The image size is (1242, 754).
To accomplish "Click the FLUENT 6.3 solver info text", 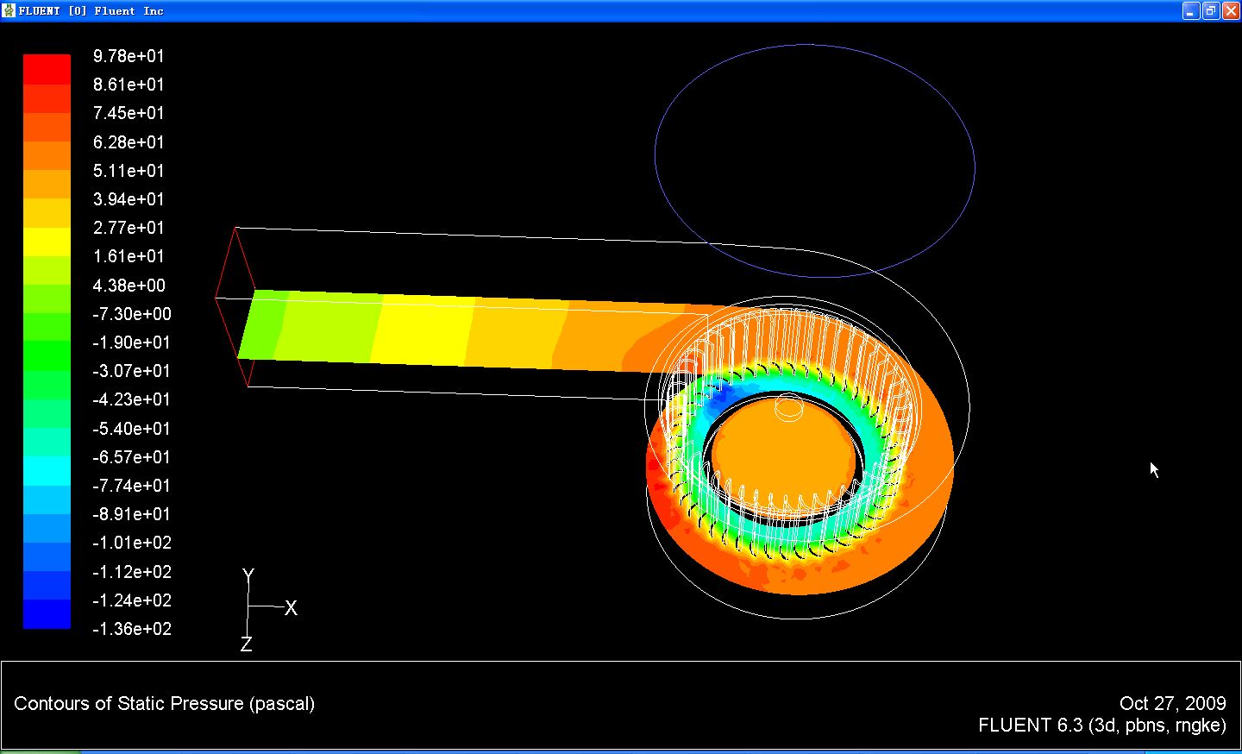I will point(1101,726).
